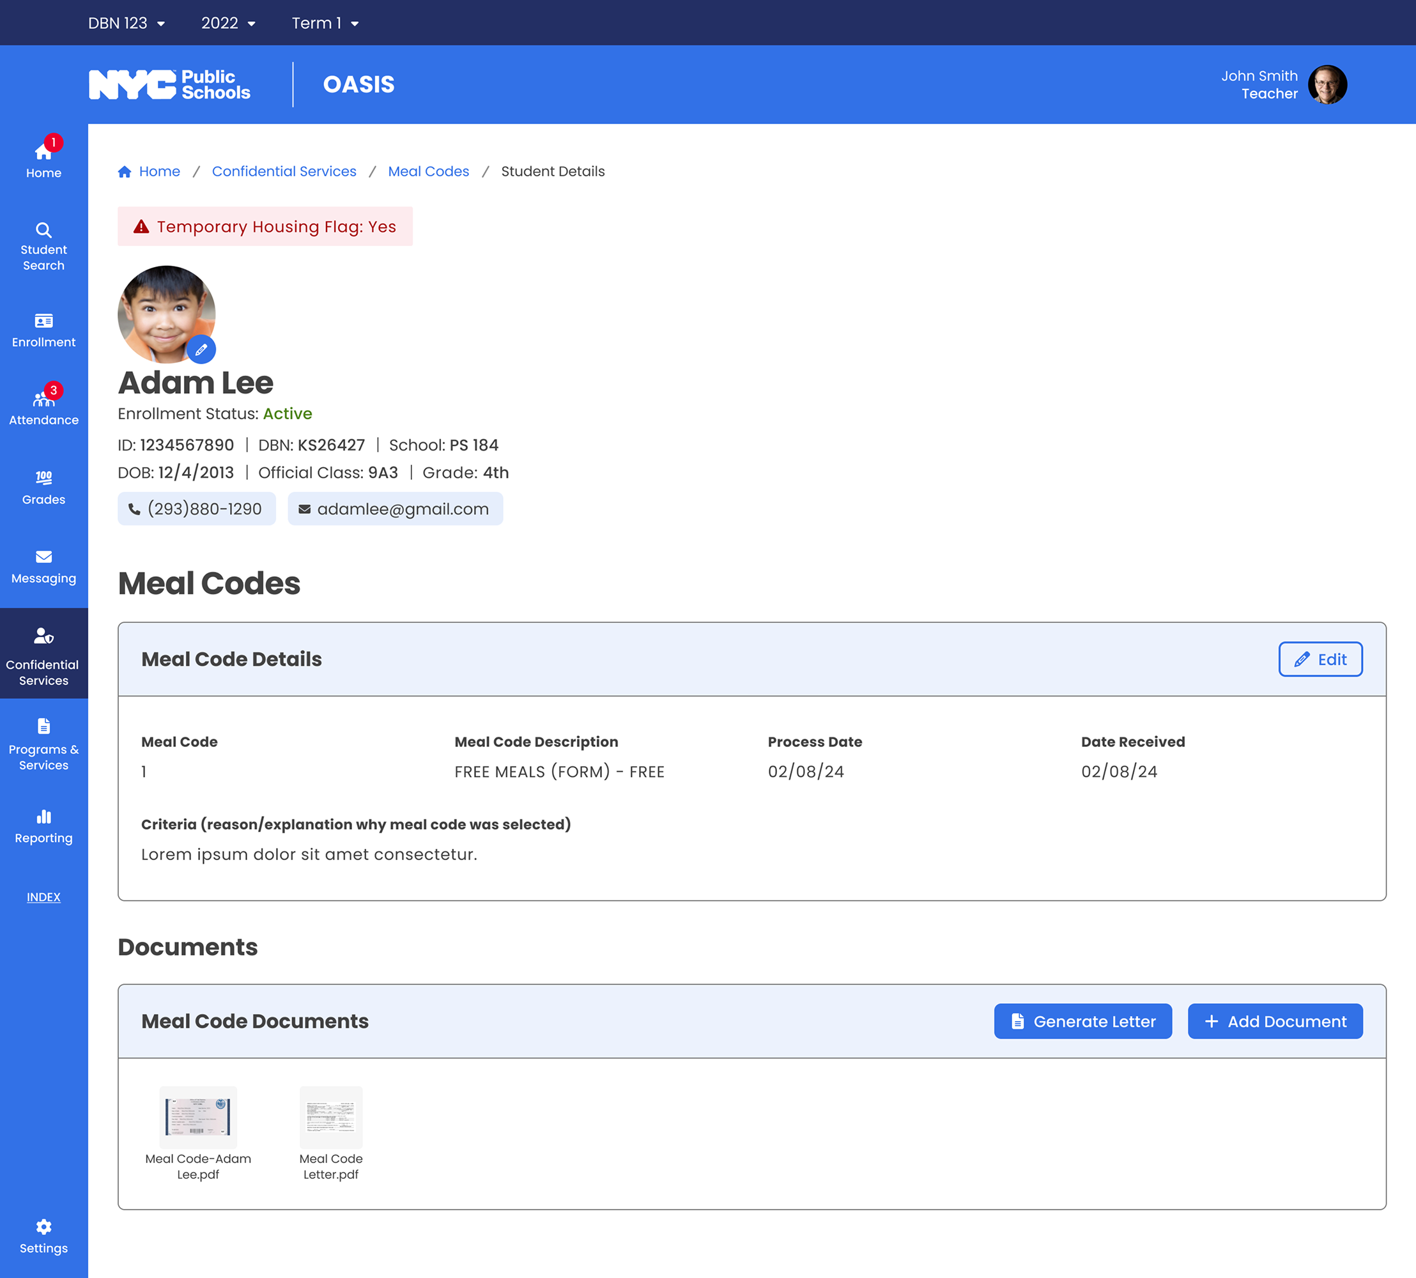Viewport: 1416px width, 1278px height.
Task: Select Confidential Services sidebar item
Action: (43, 654)
